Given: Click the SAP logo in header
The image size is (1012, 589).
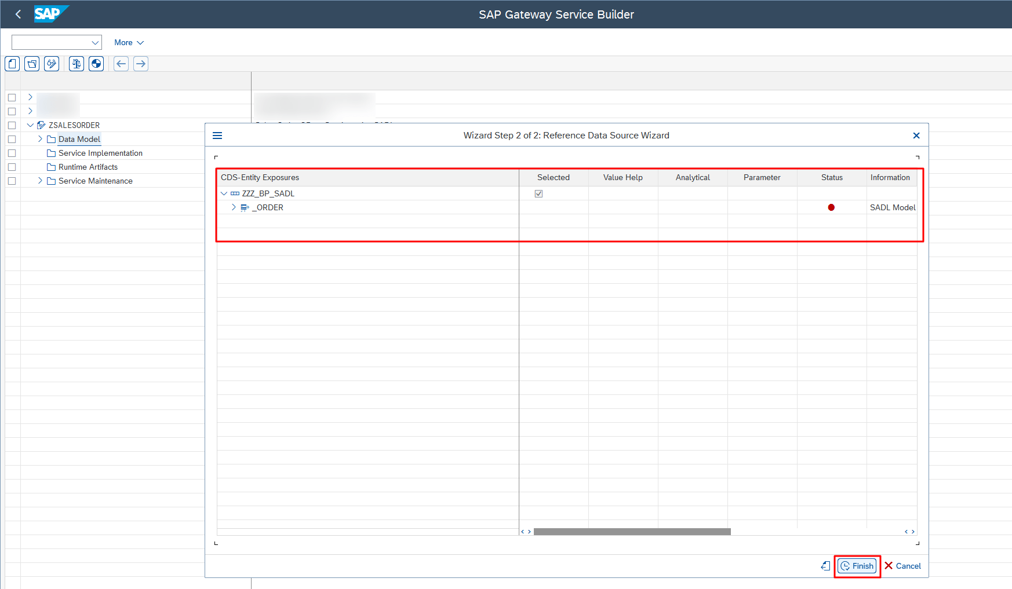Looking at the screenshot, I should 51,14.
